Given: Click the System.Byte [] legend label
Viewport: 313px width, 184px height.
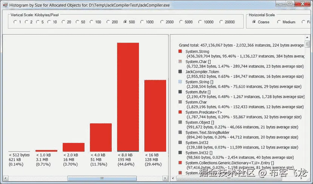Looking at the screenshot, I should coord(198,92).
